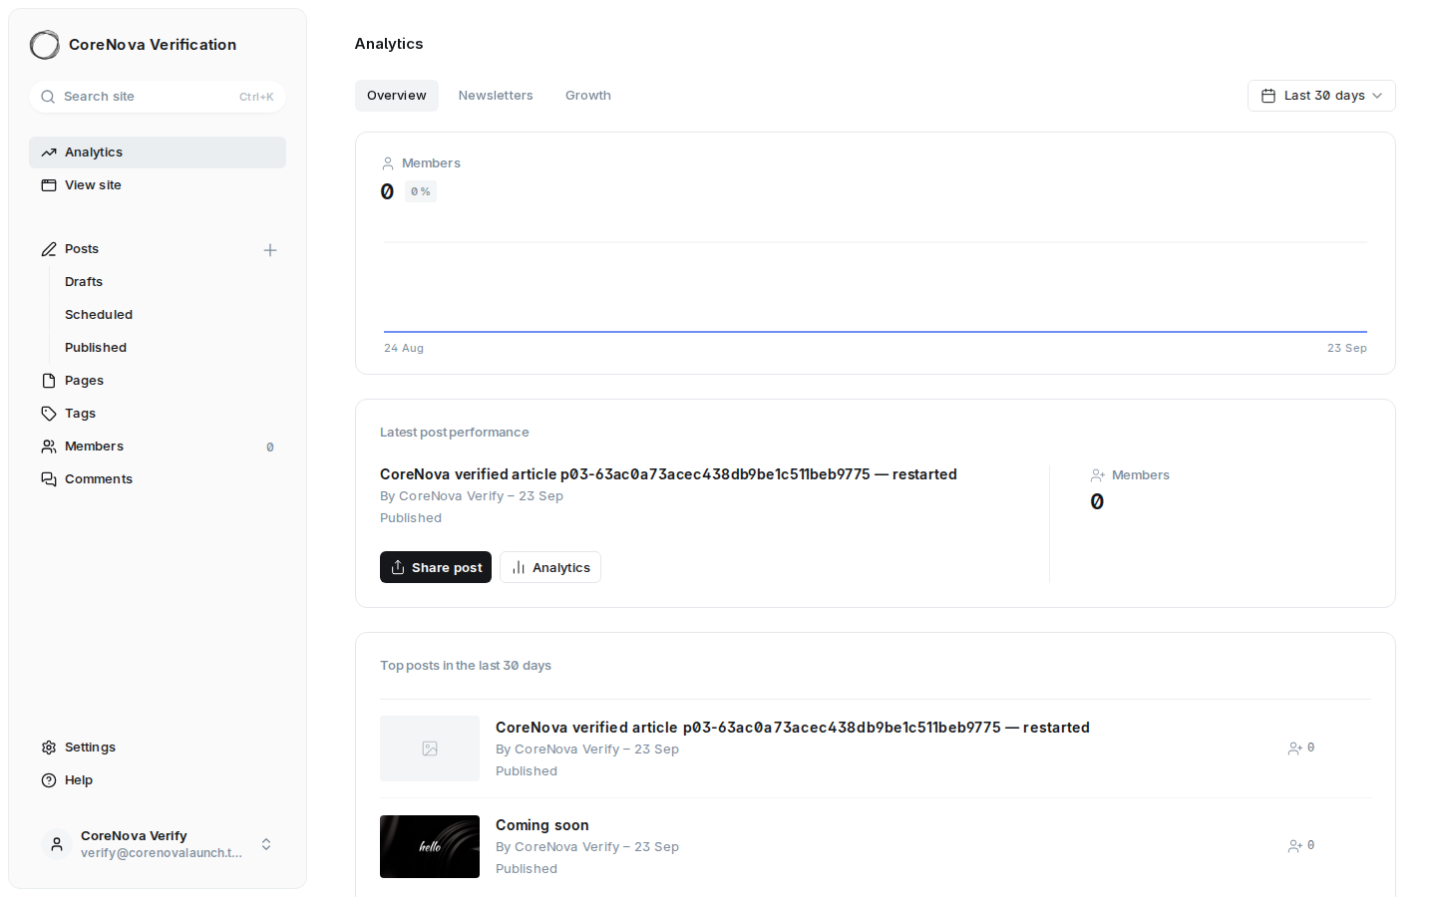Open Drafts under Posts

click(84, 282)
